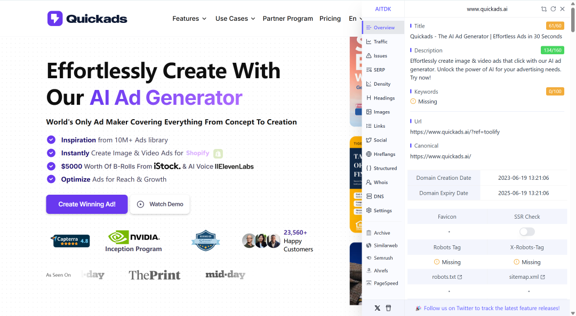Click the Semrush icon

pyautogui.click(x=369, y=258)
